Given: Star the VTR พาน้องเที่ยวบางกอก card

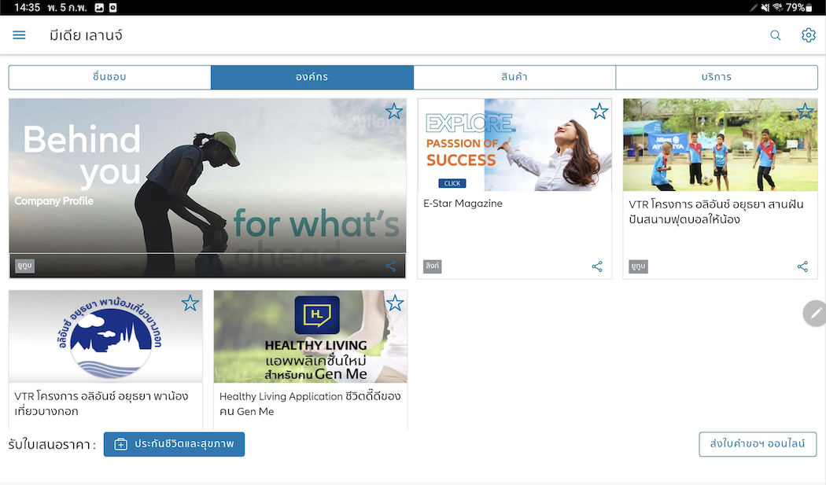Looking at the screenshot, I should pos(190,303).
